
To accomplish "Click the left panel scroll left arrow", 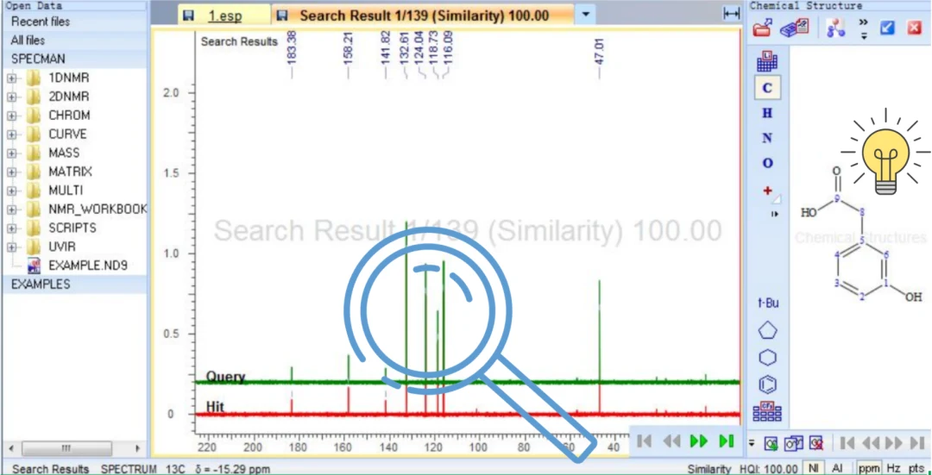I will click(x=10, y=448).
